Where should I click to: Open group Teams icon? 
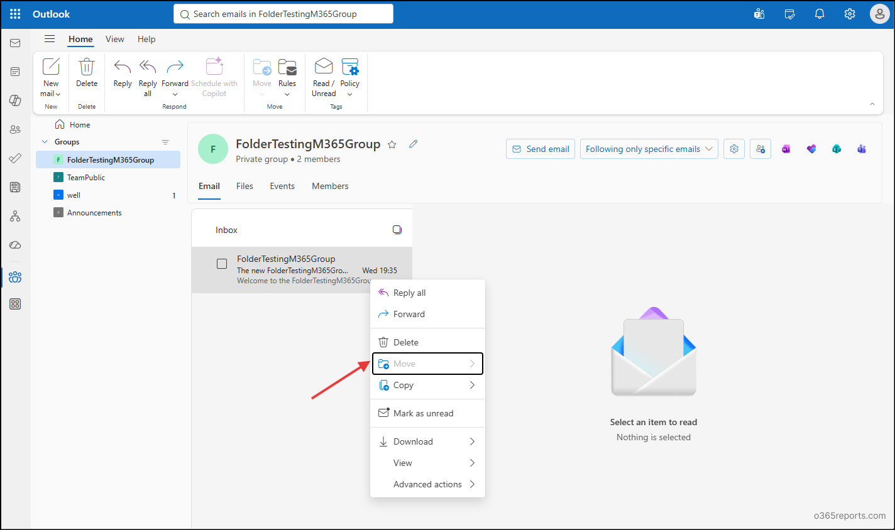pos(862,149)
